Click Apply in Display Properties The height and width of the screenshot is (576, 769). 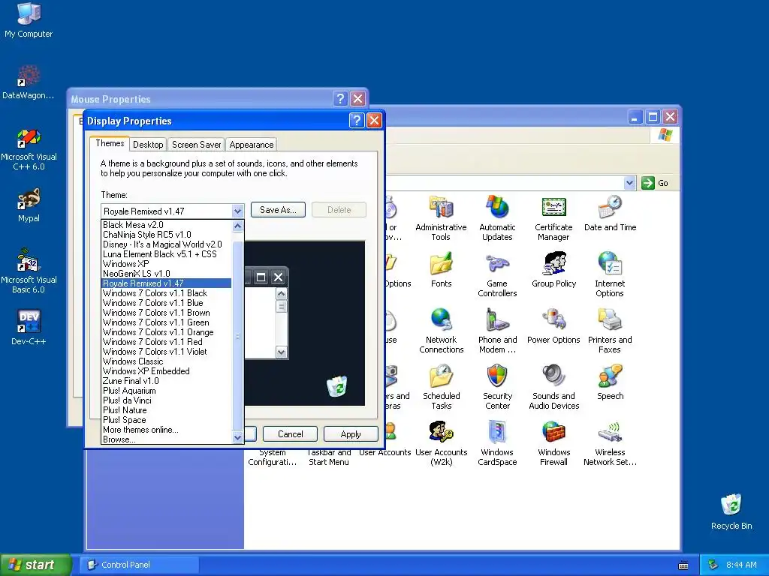(x=351, y=434)
